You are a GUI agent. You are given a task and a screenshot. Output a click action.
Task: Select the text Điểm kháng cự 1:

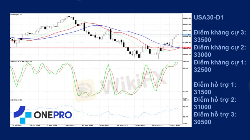coord(220,63)
